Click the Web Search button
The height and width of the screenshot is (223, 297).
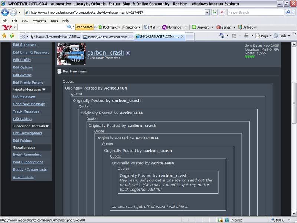[x=84, y=27]
